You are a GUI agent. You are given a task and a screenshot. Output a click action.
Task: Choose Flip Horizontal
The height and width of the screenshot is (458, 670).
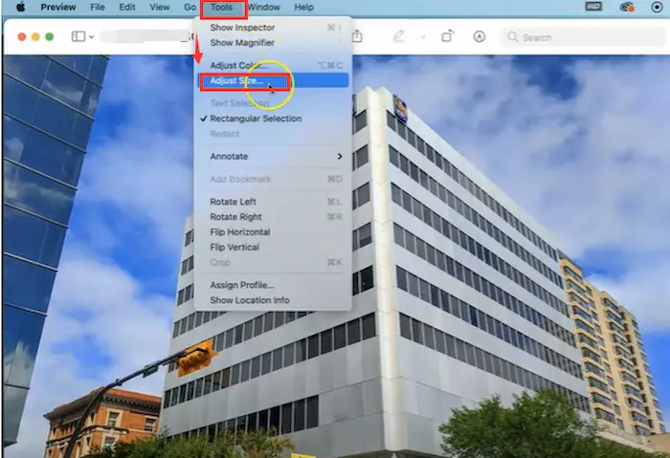click(273, 232)
